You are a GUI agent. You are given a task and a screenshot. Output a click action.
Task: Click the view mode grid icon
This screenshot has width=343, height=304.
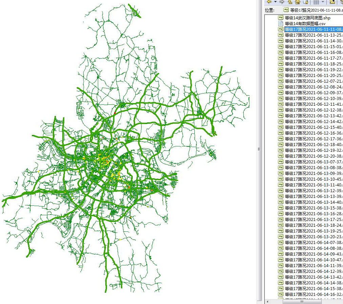(x=316, y=2)
